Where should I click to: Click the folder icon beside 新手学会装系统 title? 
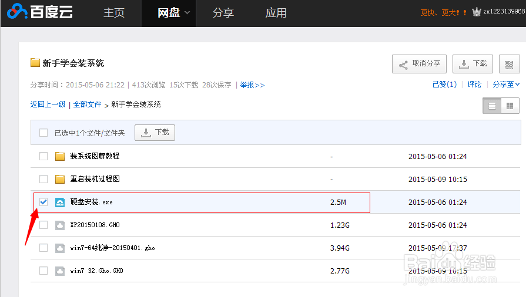35,62
